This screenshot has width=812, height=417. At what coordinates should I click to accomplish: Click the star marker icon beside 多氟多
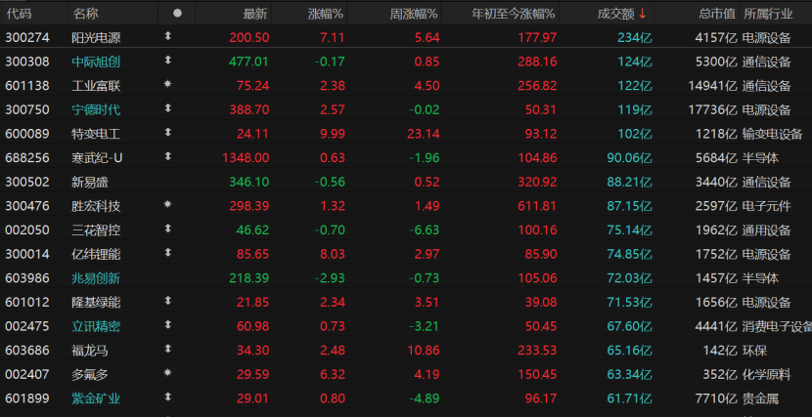click(167, 373)
